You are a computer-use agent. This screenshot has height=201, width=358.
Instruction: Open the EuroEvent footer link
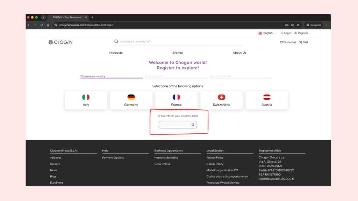56,183
